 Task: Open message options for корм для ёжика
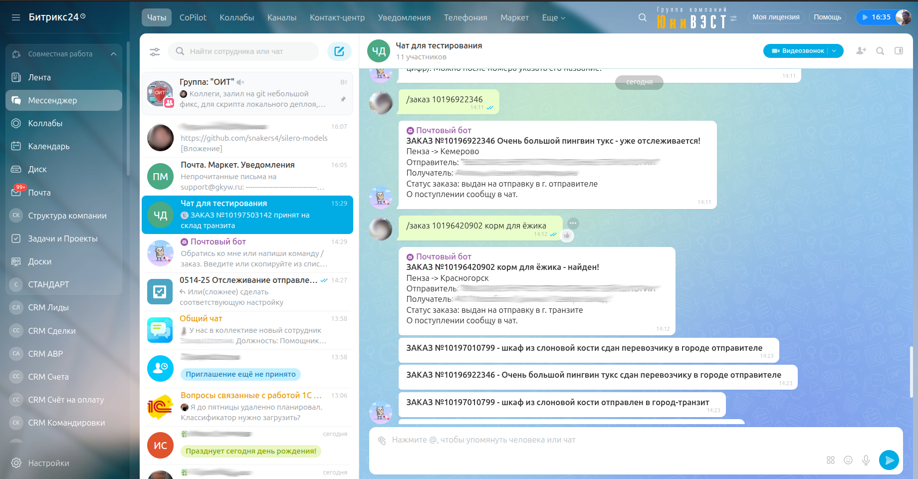[573, 223]
